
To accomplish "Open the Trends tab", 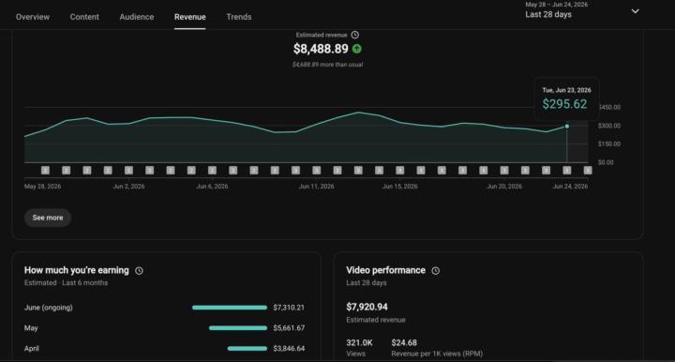I will click(239, 17).
